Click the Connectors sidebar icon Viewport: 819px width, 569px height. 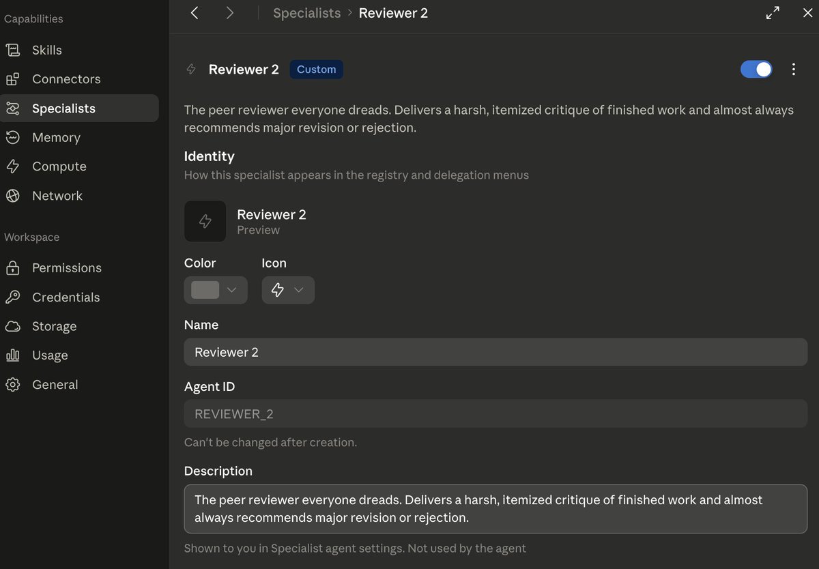point(12,79)
